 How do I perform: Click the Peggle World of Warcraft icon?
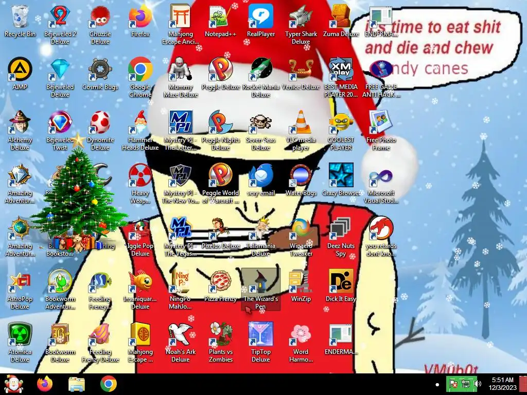click(x=220, y=184)
